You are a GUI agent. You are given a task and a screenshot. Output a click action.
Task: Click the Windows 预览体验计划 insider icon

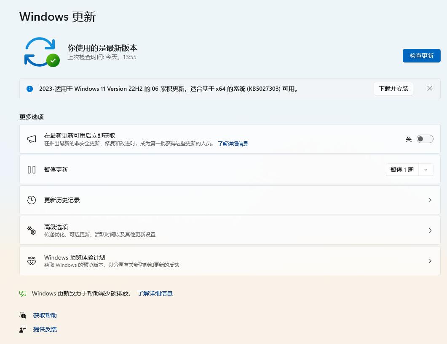tap(32, 260)
